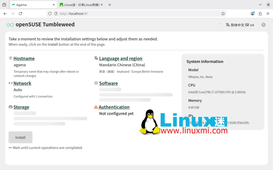
Task: Click the Not configured yet text
Action: click(116, 113)
